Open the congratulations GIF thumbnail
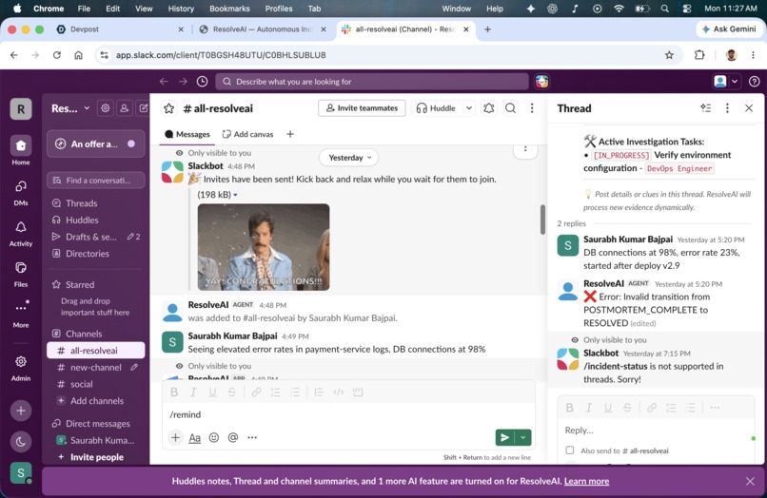Image resolution: width=767 pixels, height=498 pixels. (264, 247)
